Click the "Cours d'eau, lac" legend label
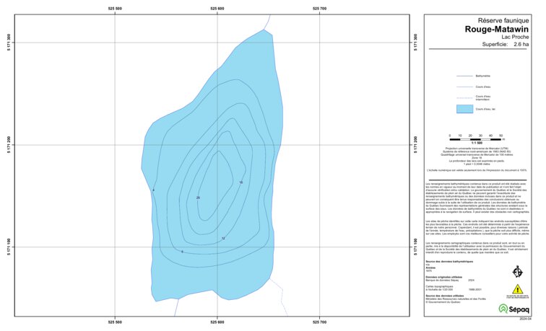 coord(485,109)
